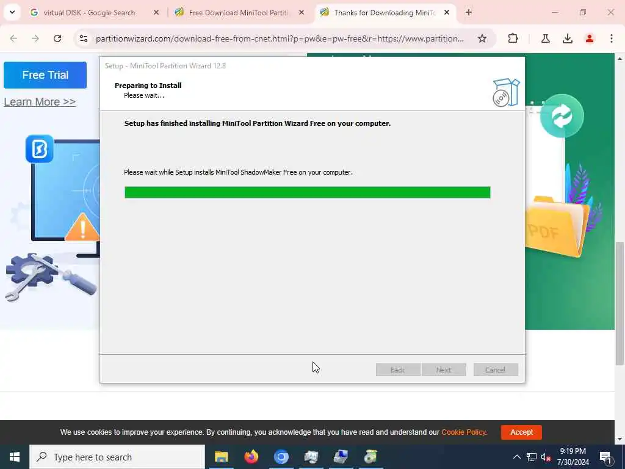Click the Setup window title bar
The height and width of the screenshot is (469, 625).
312,66
